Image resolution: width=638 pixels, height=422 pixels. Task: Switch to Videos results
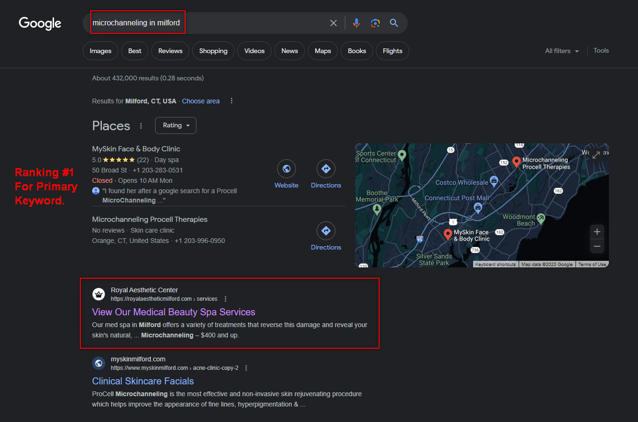(x=254, y=51)
